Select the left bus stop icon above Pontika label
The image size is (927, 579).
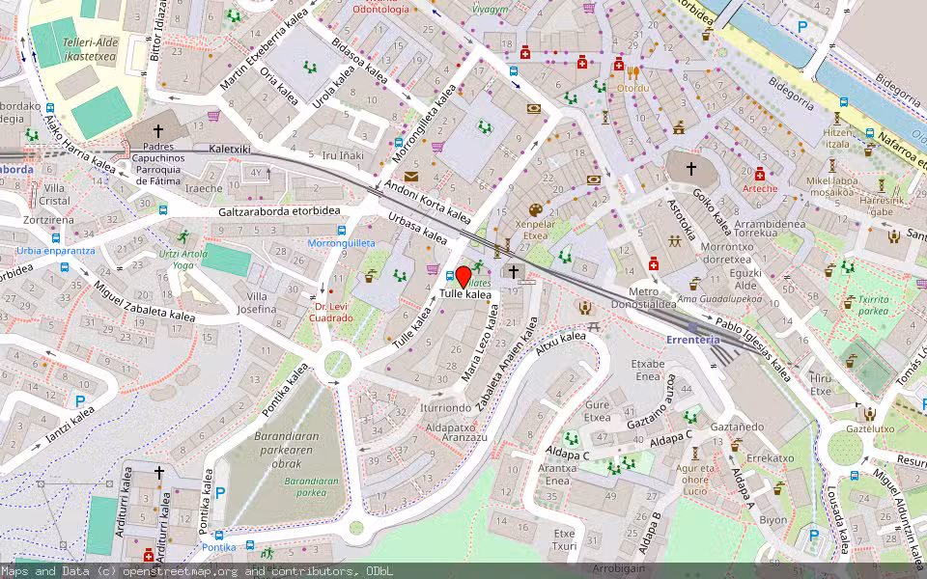[219, 536]
